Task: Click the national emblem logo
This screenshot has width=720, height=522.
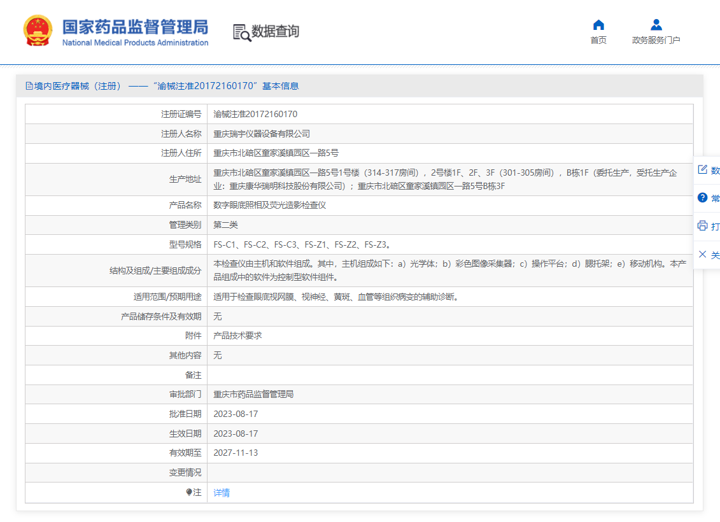Action: (38, 31)
